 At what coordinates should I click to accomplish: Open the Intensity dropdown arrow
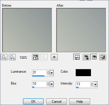coord(95,84)
